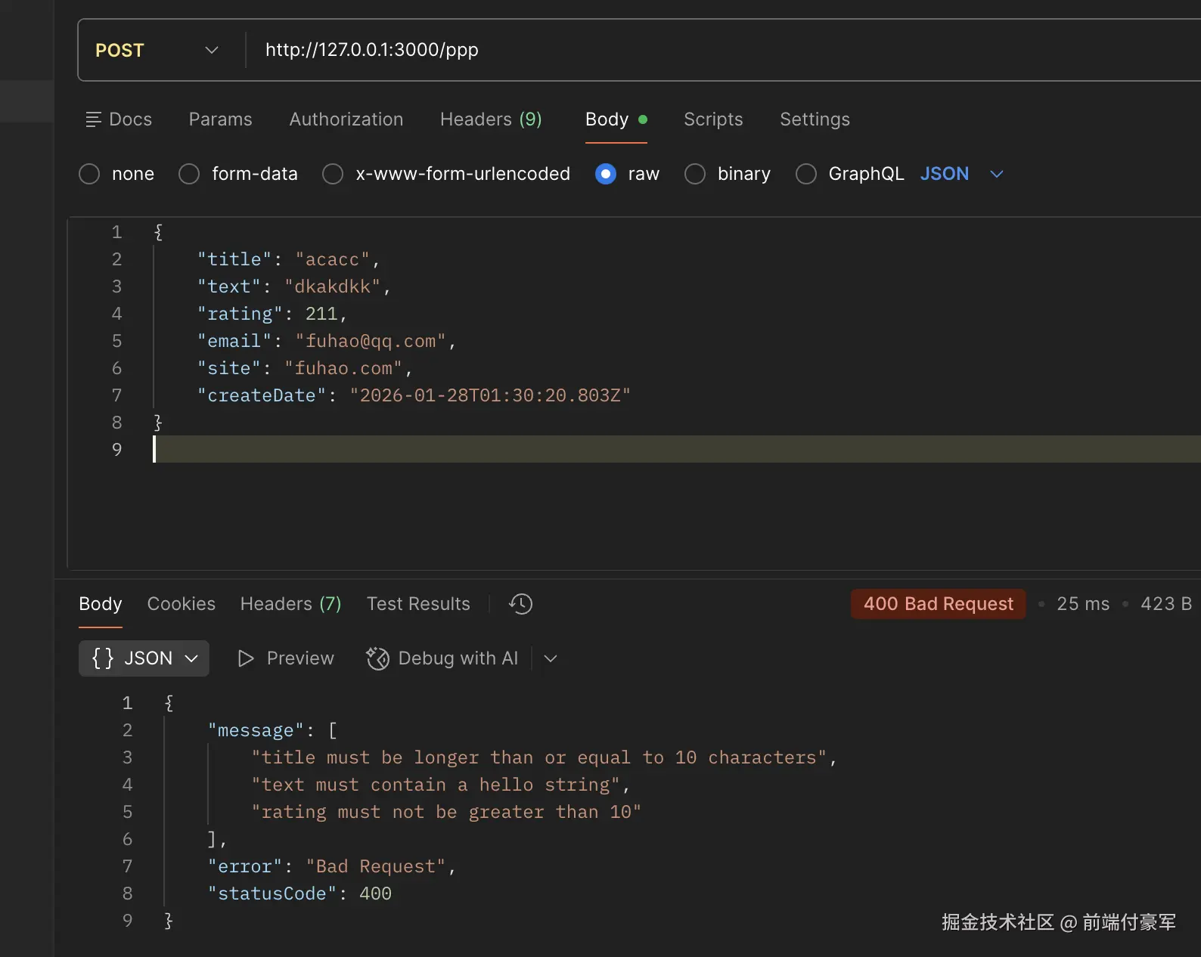Click Debug with AI icon
Image resolution: width=1201 pixels, height=957 pixels.
(x=377, y=658)
